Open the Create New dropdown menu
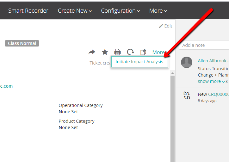Screen dimensions: 229x162 coord(75,11)
